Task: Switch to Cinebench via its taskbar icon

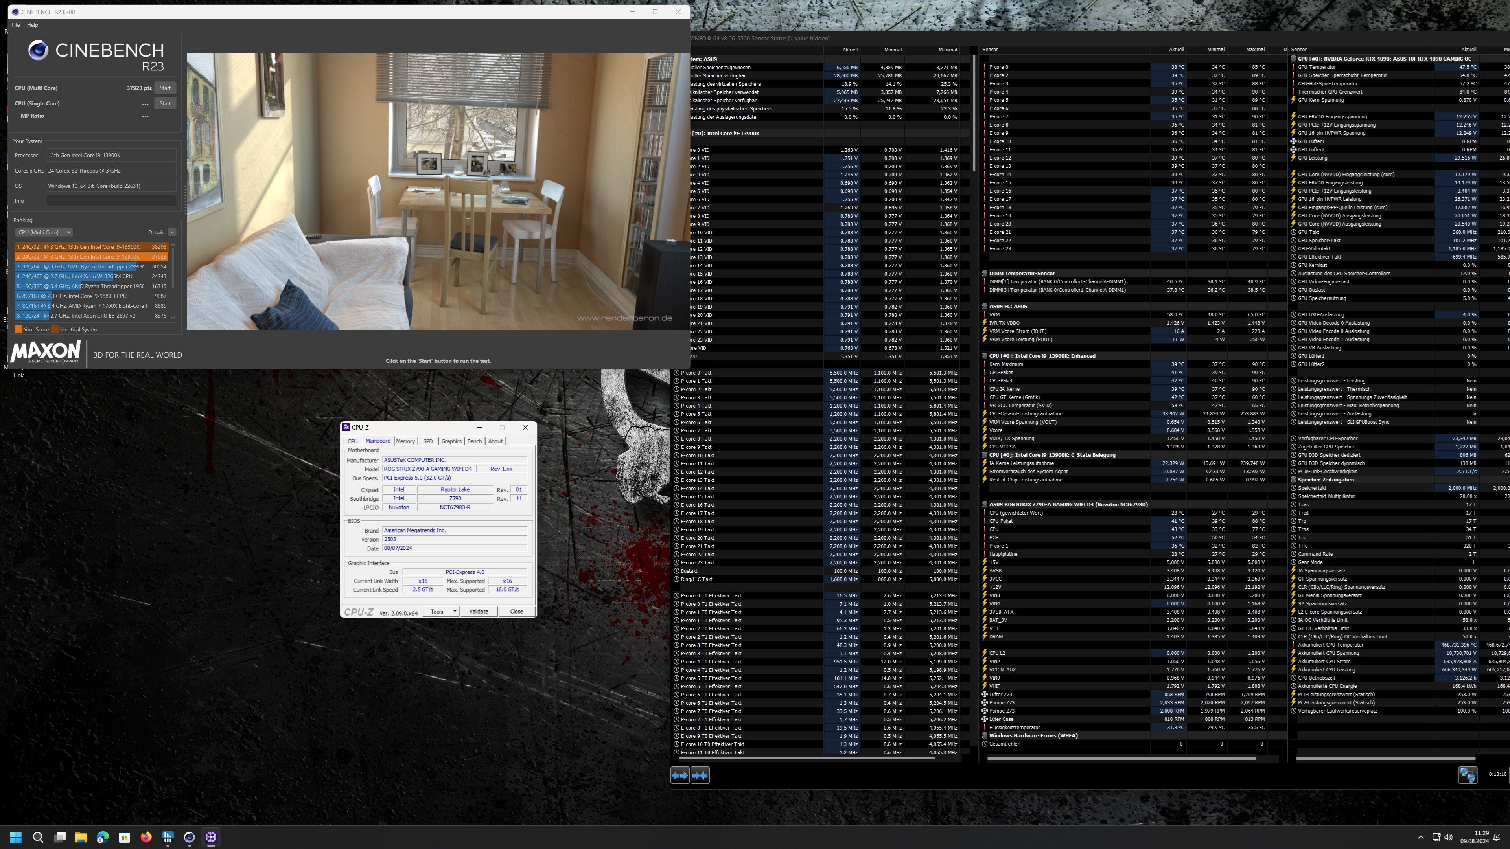Action: [189, 837]
